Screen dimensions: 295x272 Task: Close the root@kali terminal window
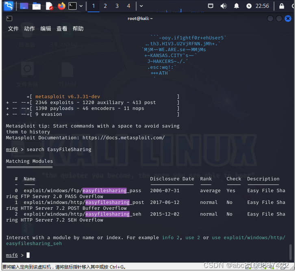[x=288, y=18]
